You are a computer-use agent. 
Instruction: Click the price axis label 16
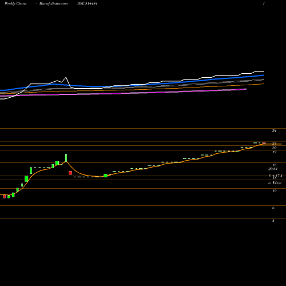pyautogui.click(x=275, y=165)
